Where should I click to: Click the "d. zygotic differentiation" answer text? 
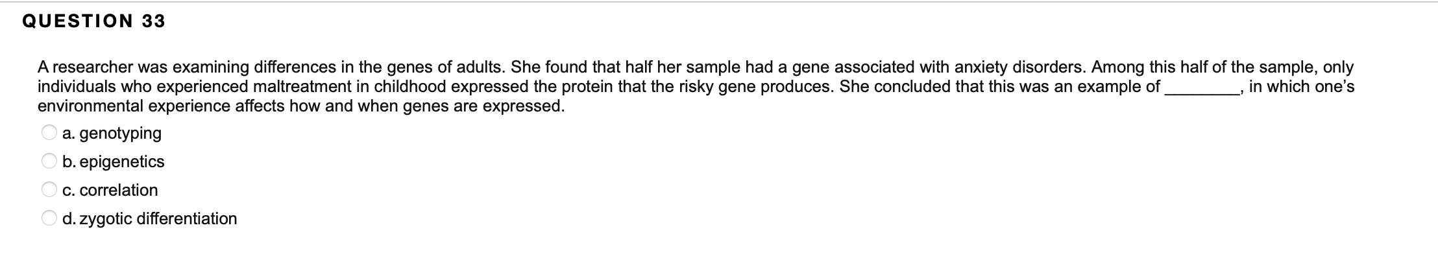point(150,218)
